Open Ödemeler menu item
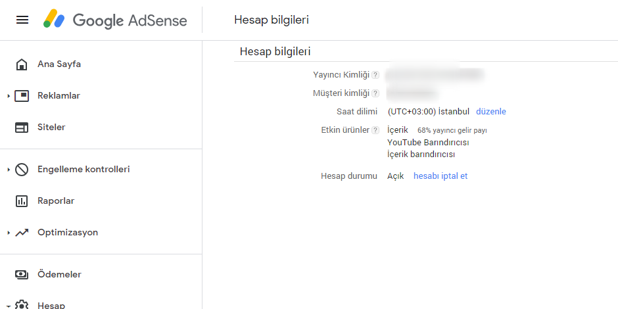The image size is (618, 309). click(59, 274)
